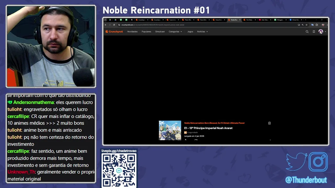Click the black video player area
The width and height of the screenshot is (335, 188).
(216, 77)
